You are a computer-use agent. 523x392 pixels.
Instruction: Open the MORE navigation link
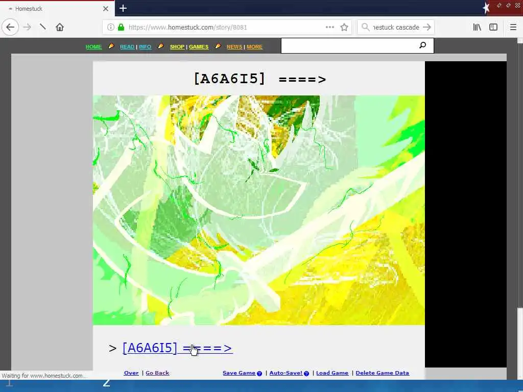(x=254, y=46)
